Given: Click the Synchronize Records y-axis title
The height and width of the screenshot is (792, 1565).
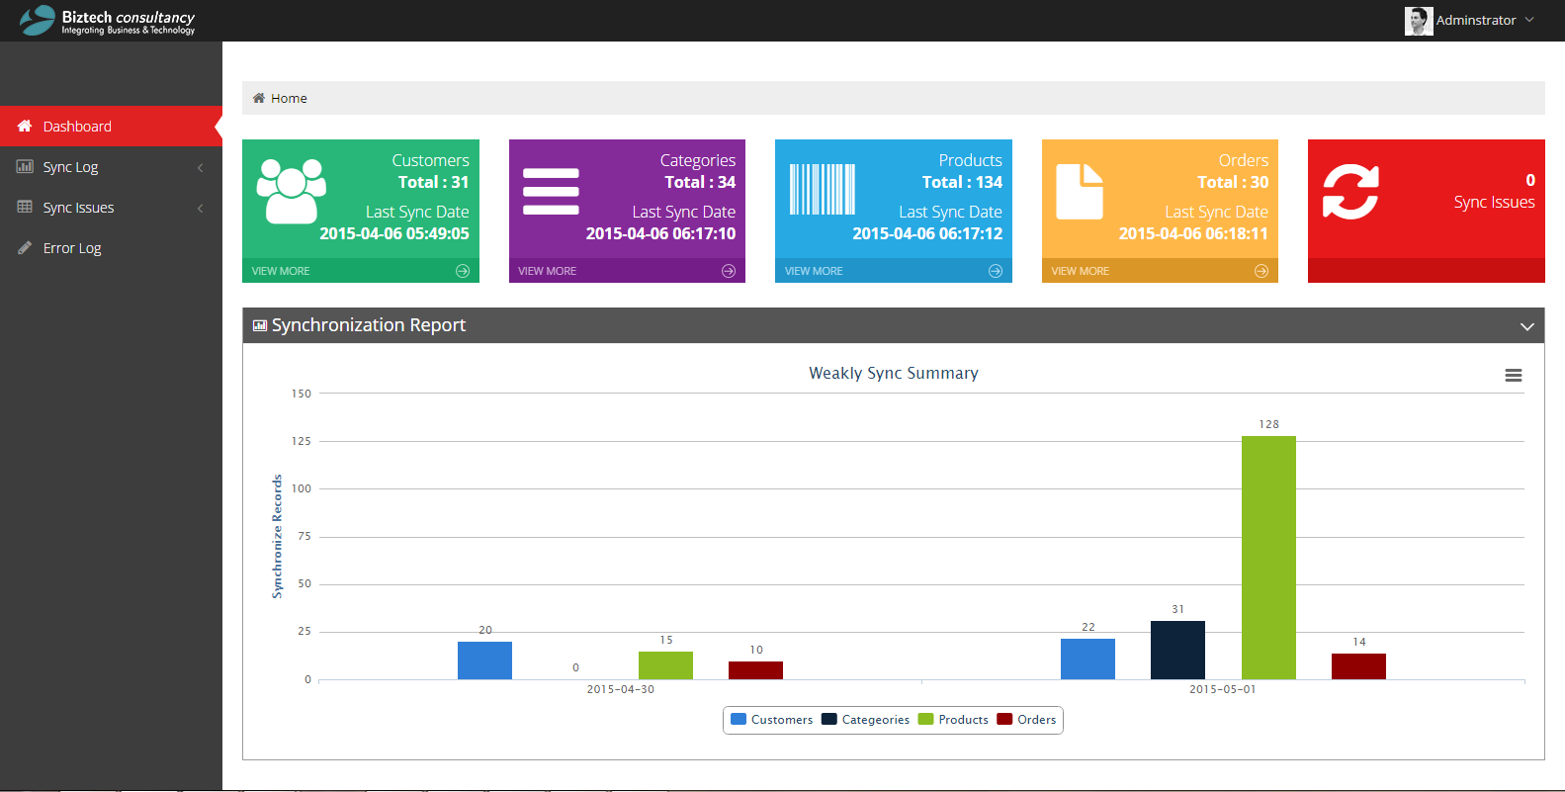Looking at the screenshot, I should tap(277, 537).
